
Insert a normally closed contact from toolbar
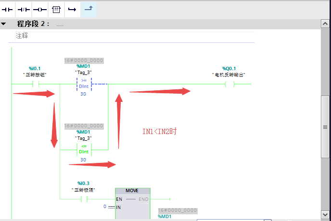coord(24,9)
